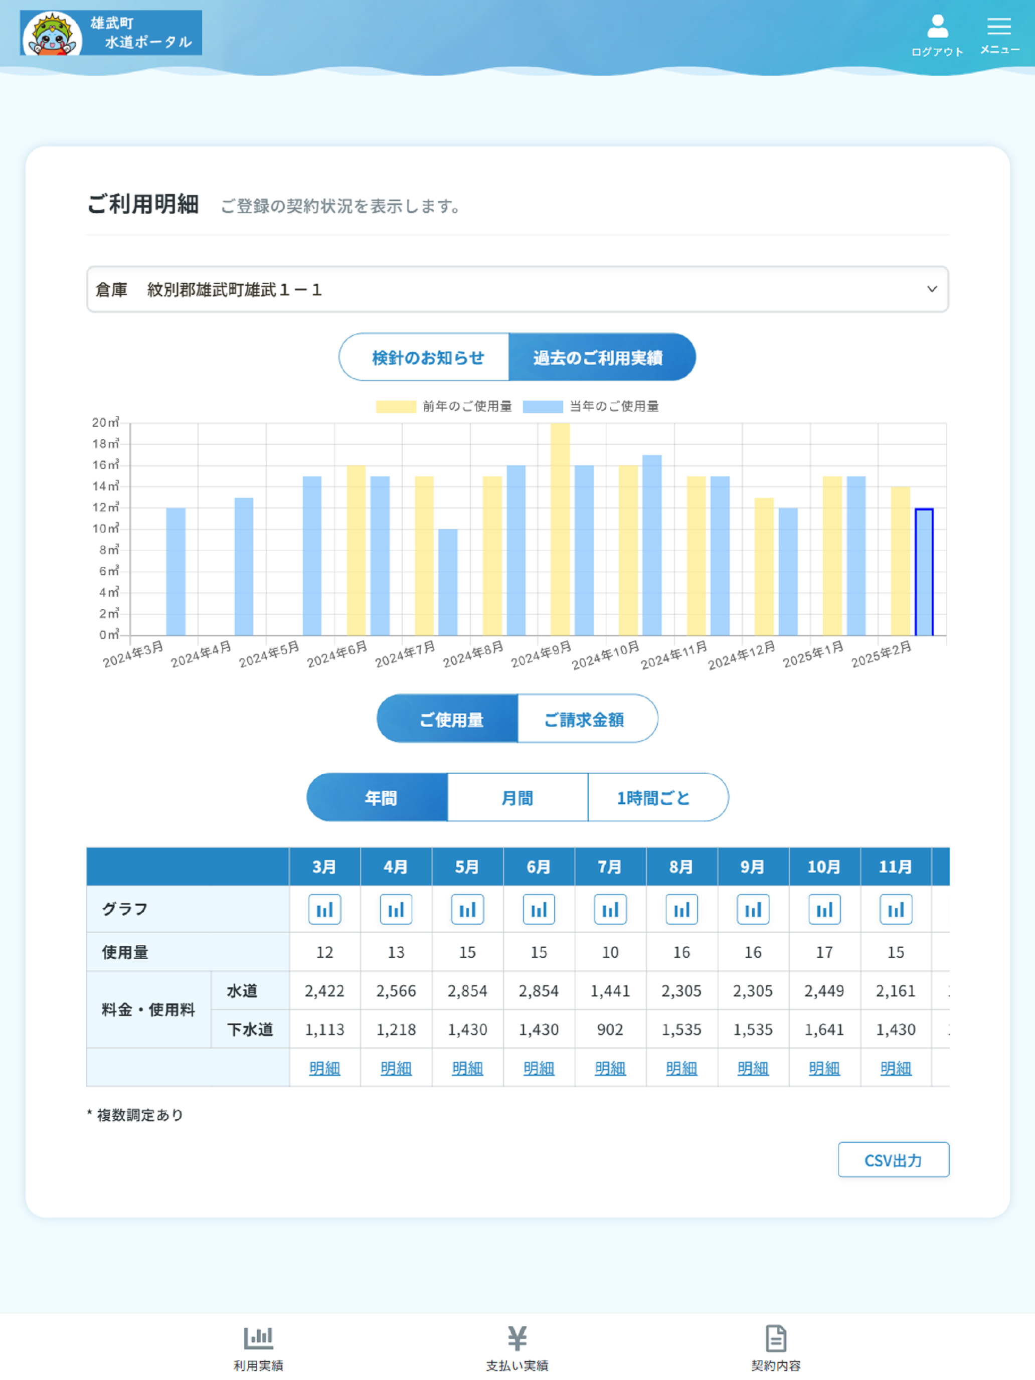Click water charge 1,441 cell
The height and width of the screenshot is (1380, 1035).
click(x=610, y=991)
